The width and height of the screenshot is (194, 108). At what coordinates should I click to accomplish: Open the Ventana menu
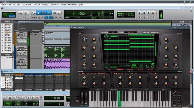(x=64, y=5)
